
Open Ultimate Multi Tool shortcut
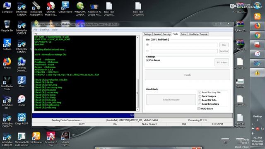click(51, 9)
